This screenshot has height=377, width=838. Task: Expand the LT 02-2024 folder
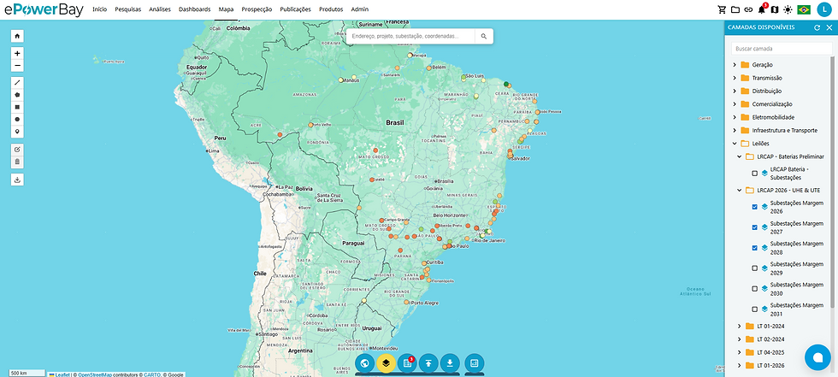(740, 339)
